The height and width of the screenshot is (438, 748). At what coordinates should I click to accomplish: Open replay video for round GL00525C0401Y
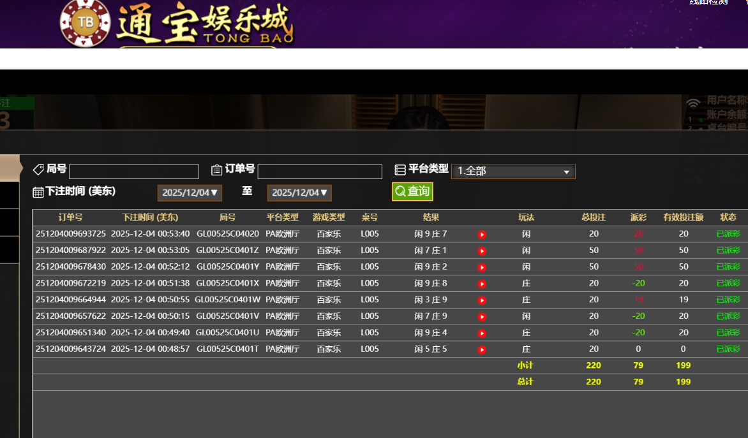coord(482,267)
